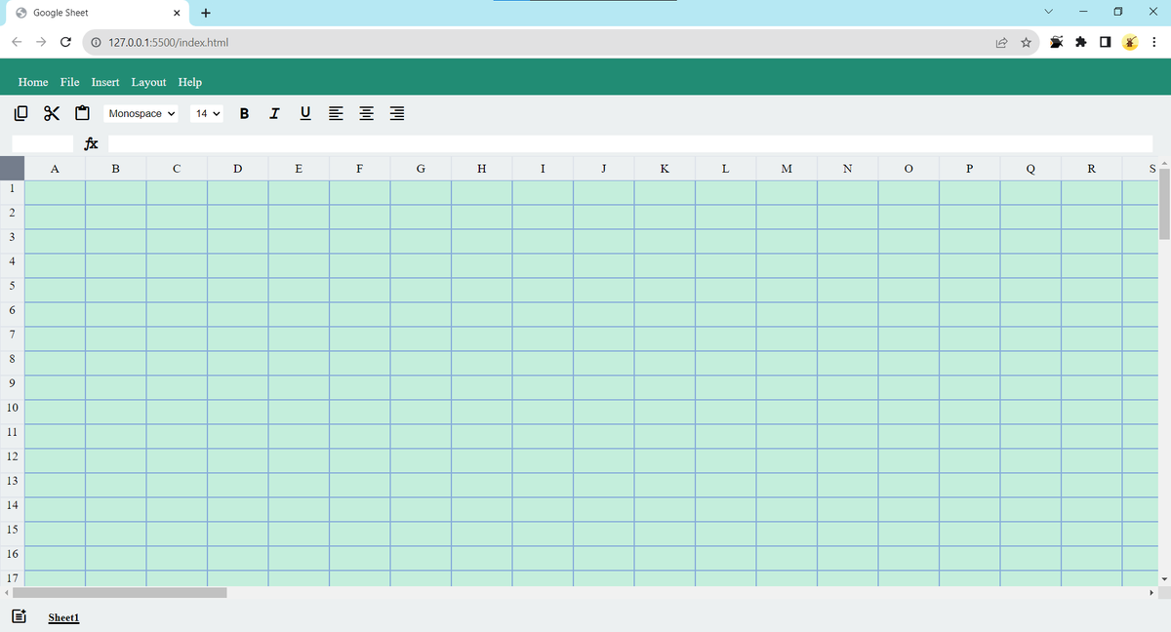Open the browser side panel icon
This screenshot has height=632, width=1171.
tap(1105, 43)
